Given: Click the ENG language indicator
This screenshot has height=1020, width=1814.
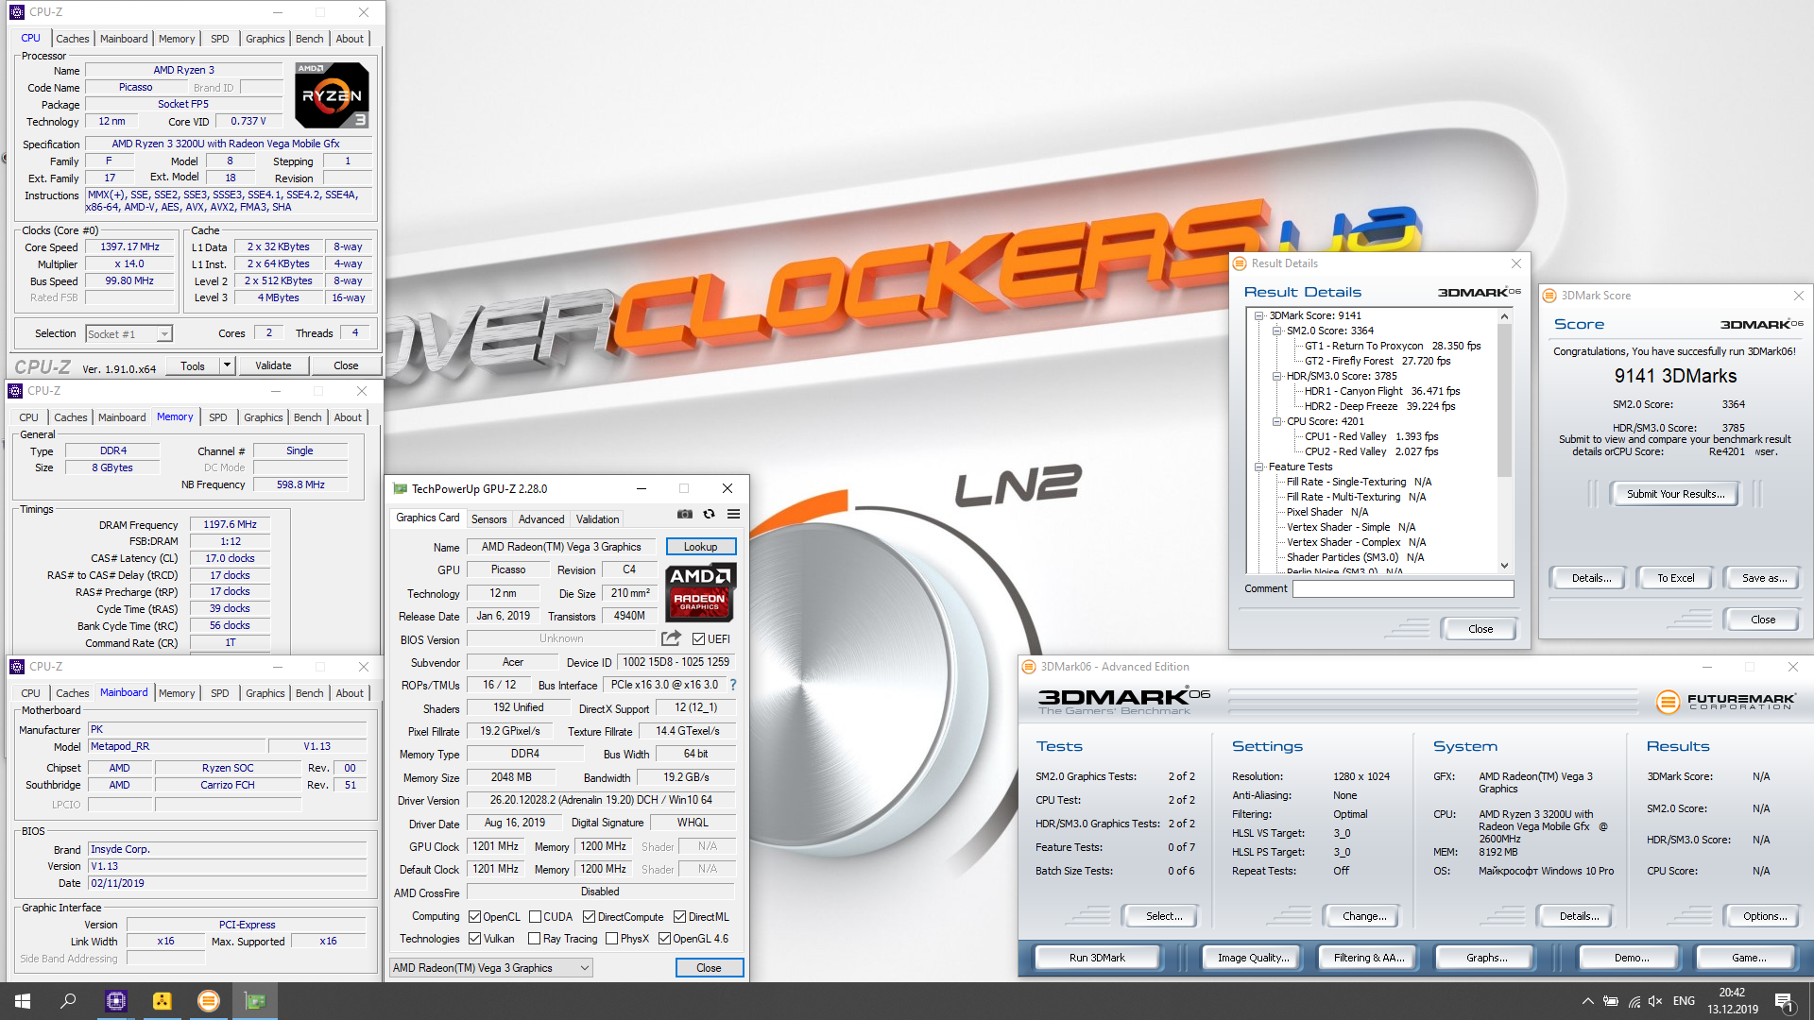Looking at the screenshot, I should point(1684,1001).
